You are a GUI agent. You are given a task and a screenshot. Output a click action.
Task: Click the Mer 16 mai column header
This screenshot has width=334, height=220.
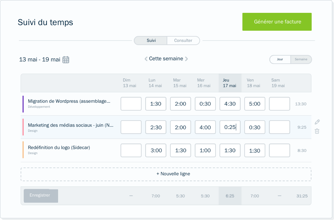[204, 83]
